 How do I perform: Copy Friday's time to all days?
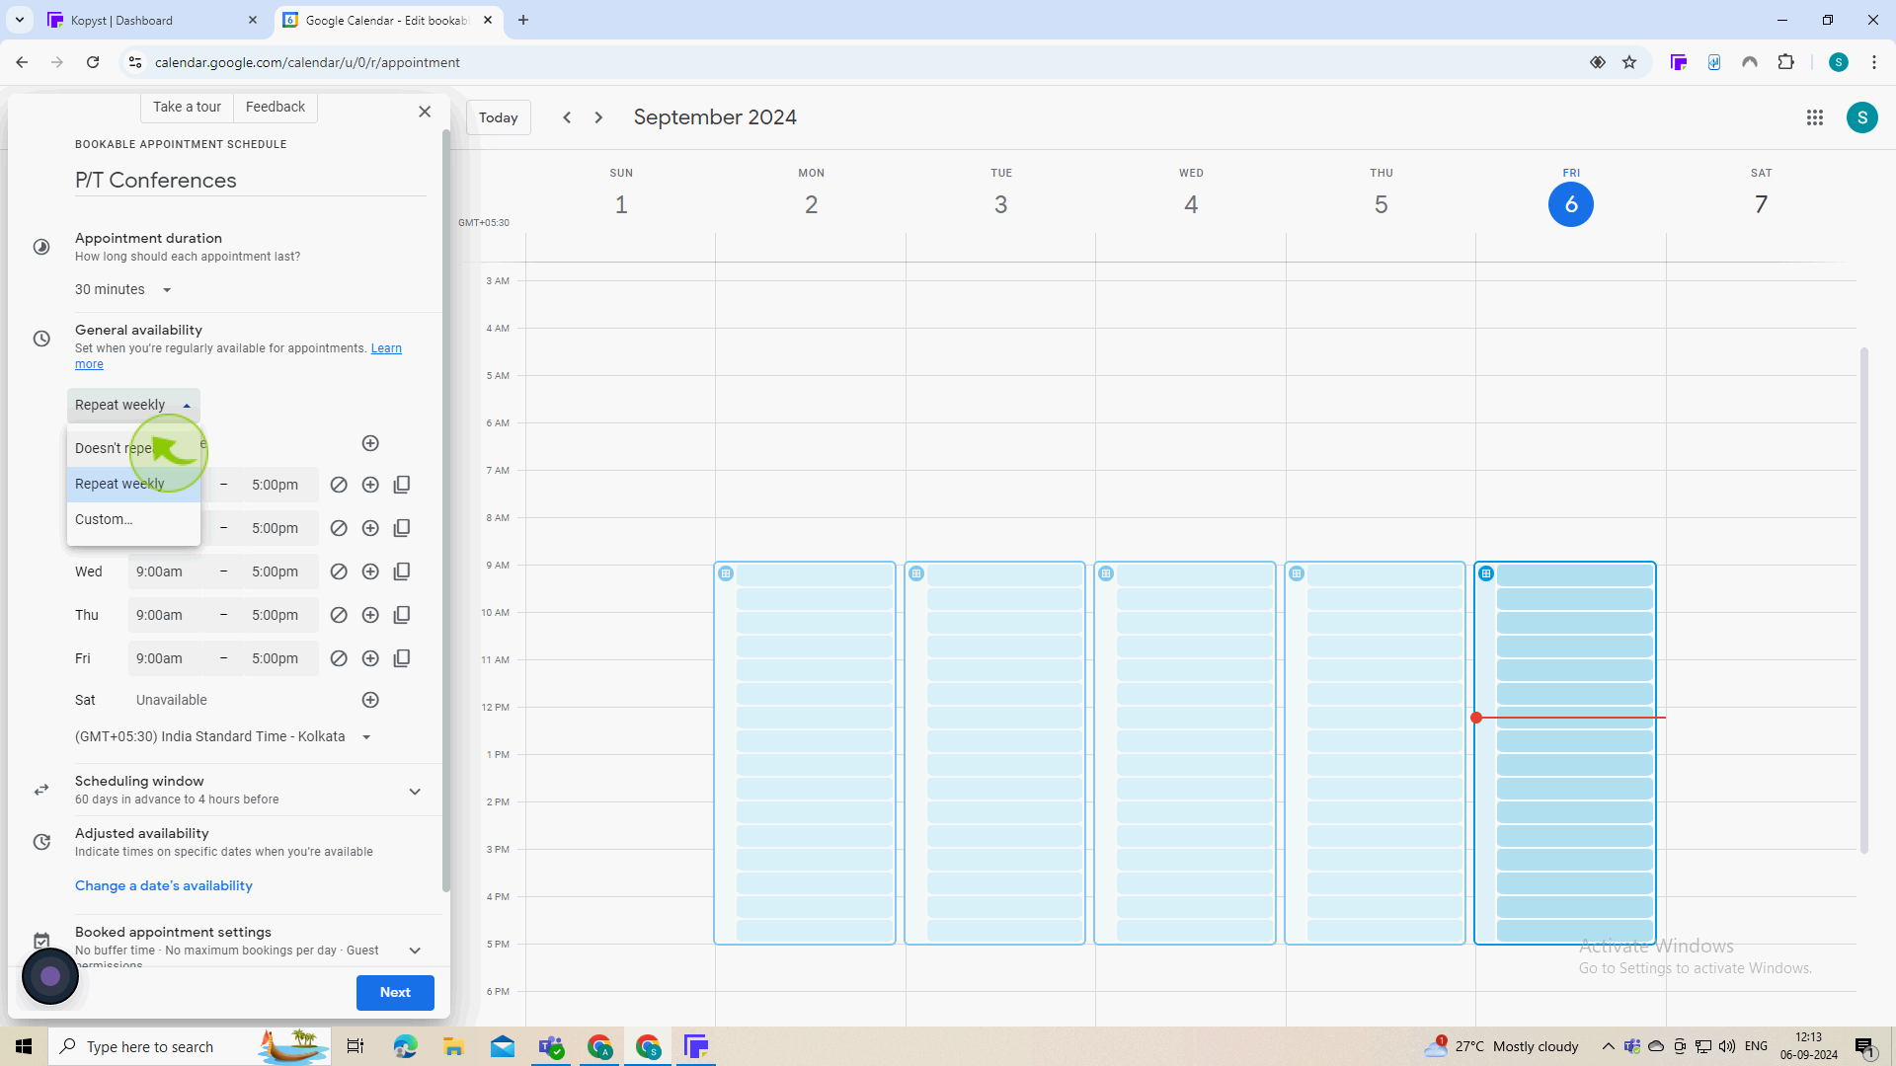point(402,658)
